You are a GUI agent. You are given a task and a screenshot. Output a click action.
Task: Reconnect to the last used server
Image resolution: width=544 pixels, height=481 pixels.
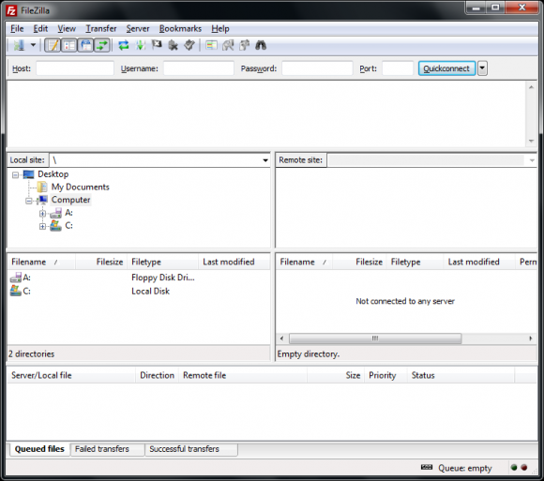(189, 45)
